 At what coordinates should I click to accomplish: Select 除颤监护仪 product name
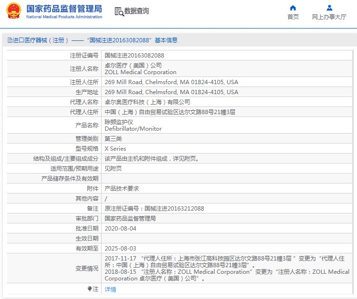coord(119,122)
